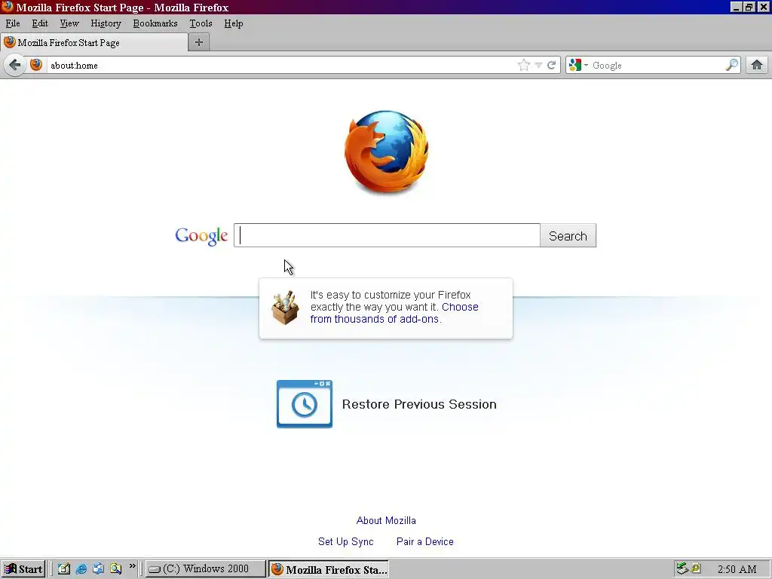Open the View menu
The image size is (772, 579).
(x=69, y=23)
